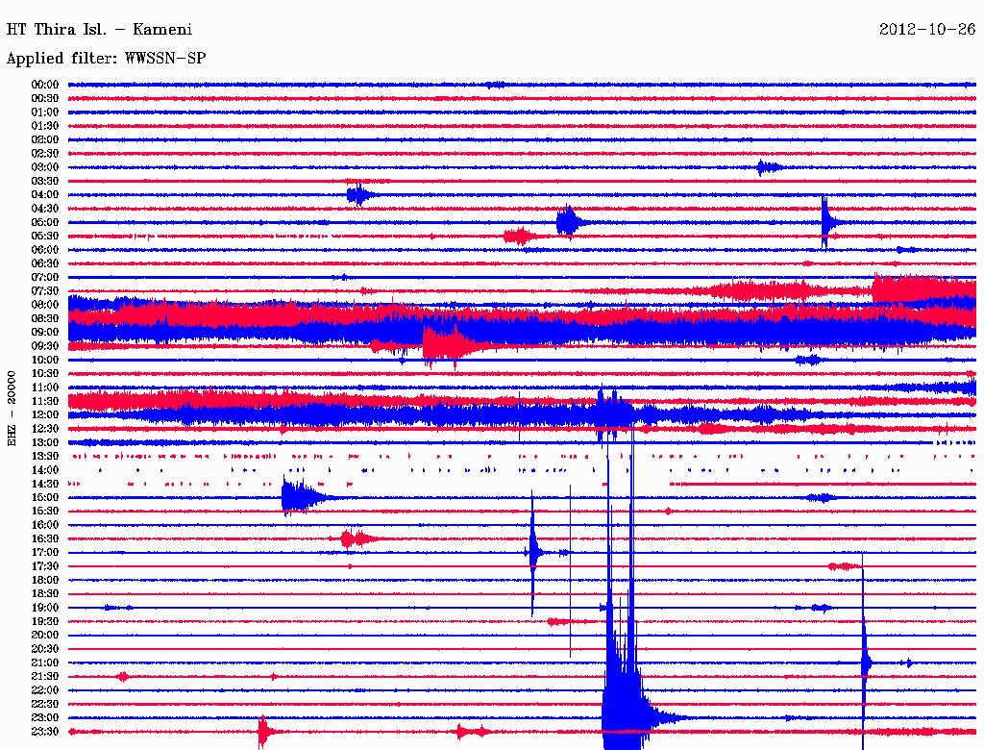Viewport: 984px width, 750px height.
Task: Click the 16:00 time label
Action: pos(45,525)
